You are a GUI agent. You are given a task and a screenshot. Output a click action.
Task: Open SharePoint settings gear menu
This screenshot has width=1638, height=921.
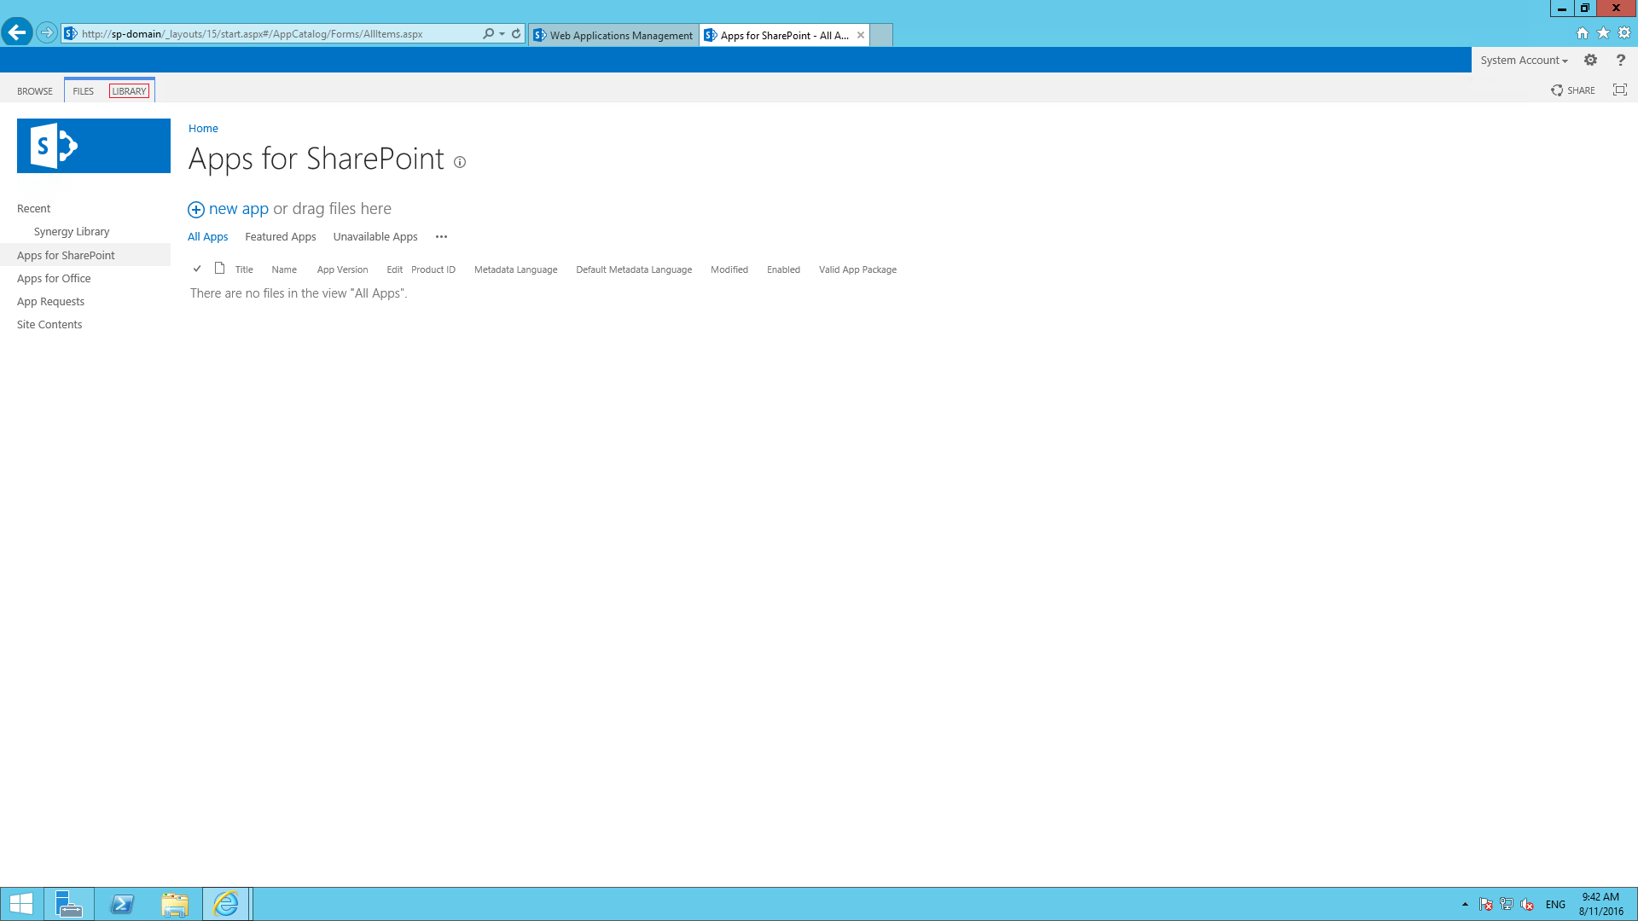coord(1591,60)
